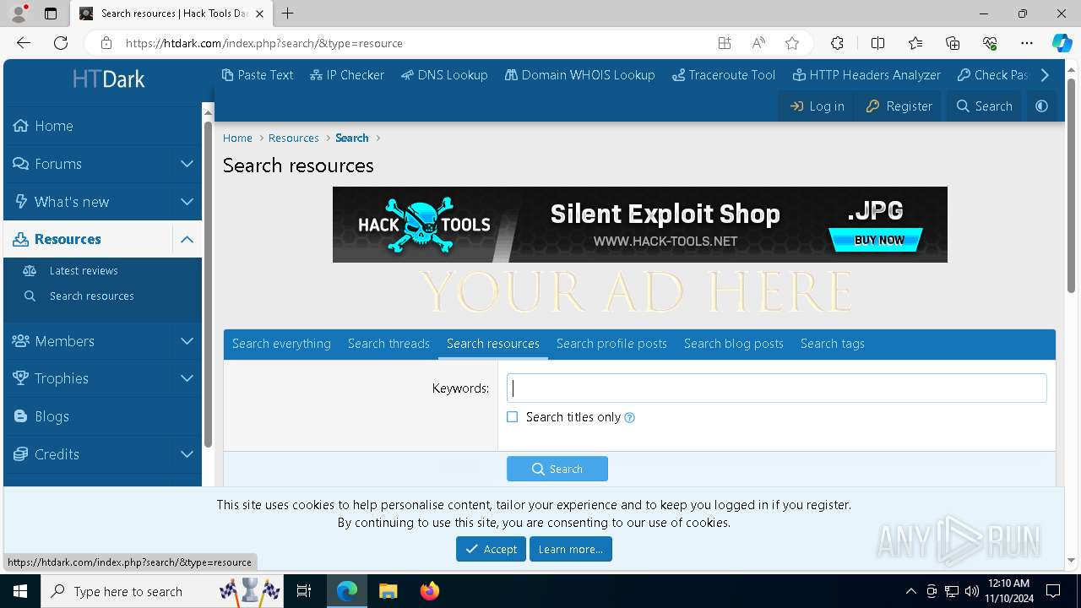The height and width of the screenshot is (608, 1081).
Task: Switch to Search everything tab
Action: pyautogui.click(x=281, y=344)
